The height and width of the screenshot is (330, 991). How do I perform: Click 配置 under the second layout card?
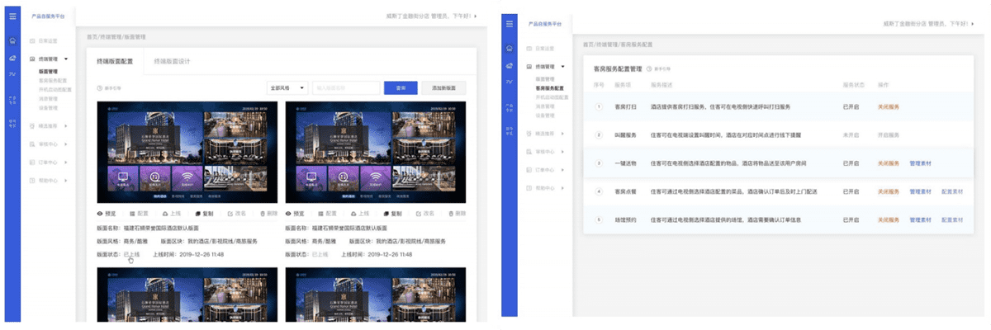coord(326,213)
